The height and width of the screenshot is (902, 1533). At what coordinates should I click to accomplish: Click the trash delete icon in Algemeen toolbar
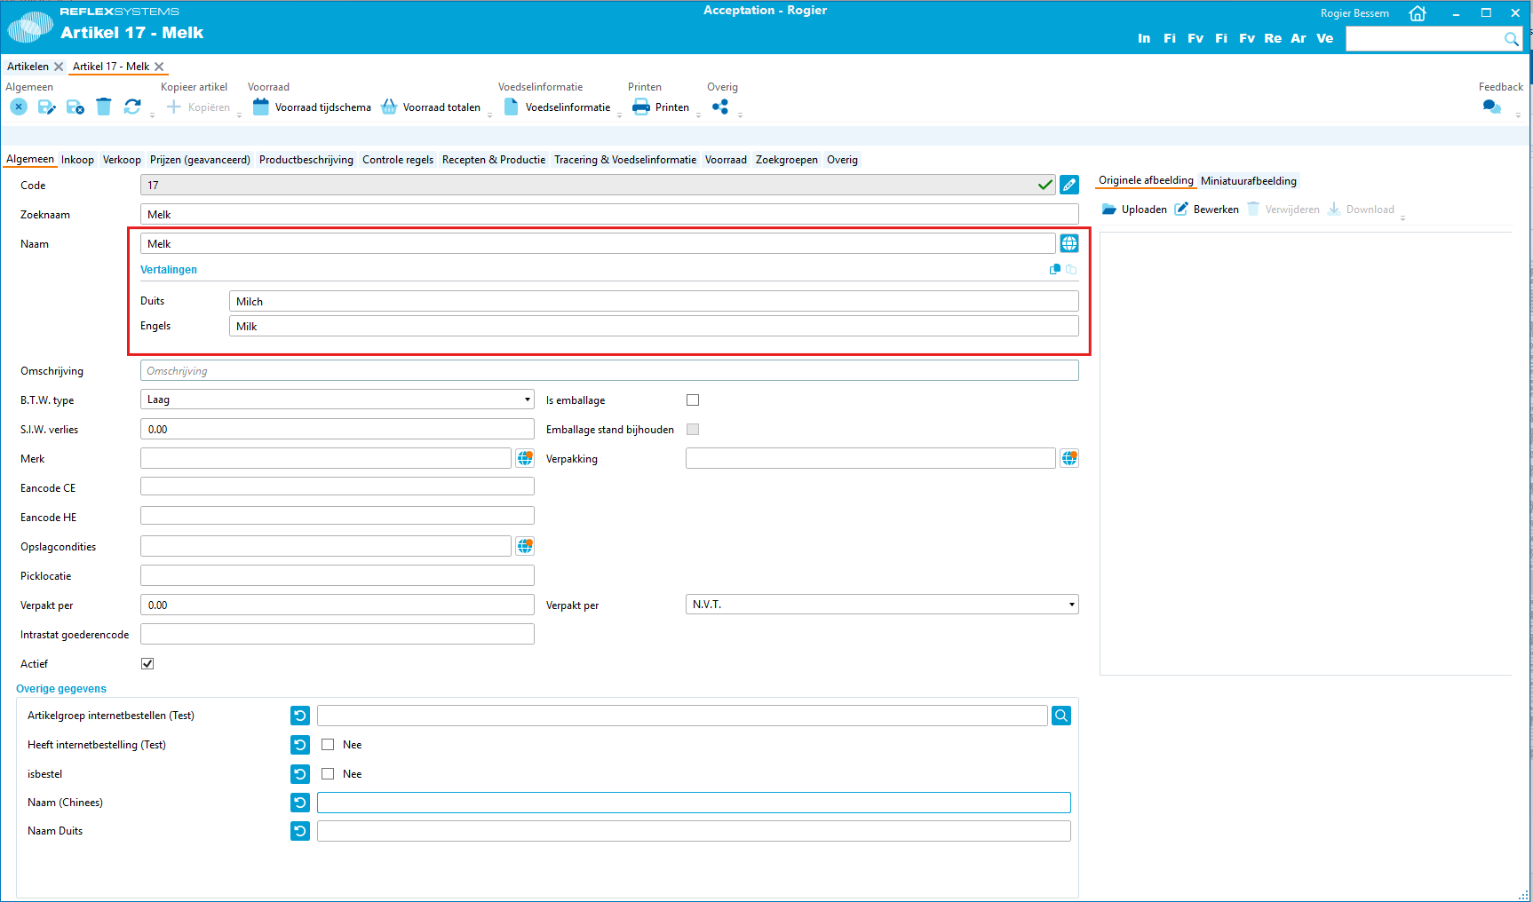click(x=104, y=107)
